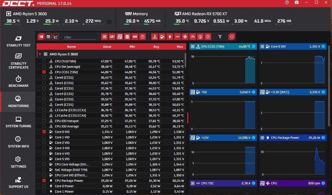Sort by the Max column header
This screenshot has height=195, width=332.
tap(180, 47)
